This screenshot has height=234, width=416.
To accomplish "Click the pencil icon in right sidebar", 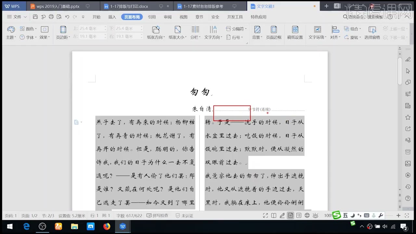I will (408, 59).
